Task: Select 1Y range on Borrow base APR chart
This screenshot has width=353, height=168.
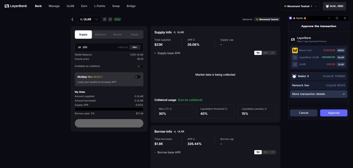Action: 273,152
